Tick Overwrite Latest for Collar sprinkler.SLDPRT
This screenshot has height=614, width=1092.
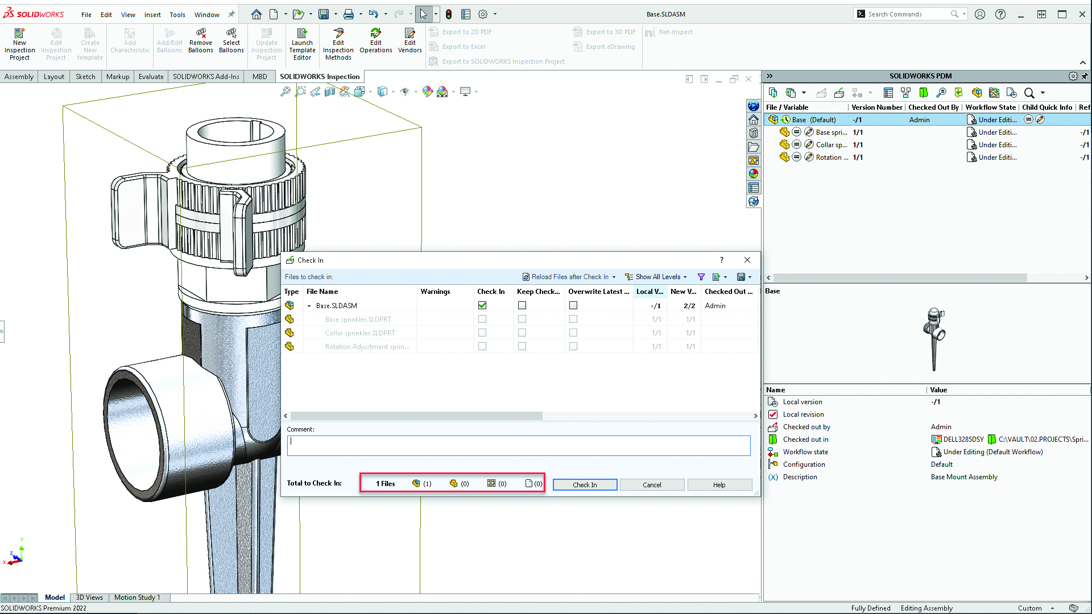(573, 333)
